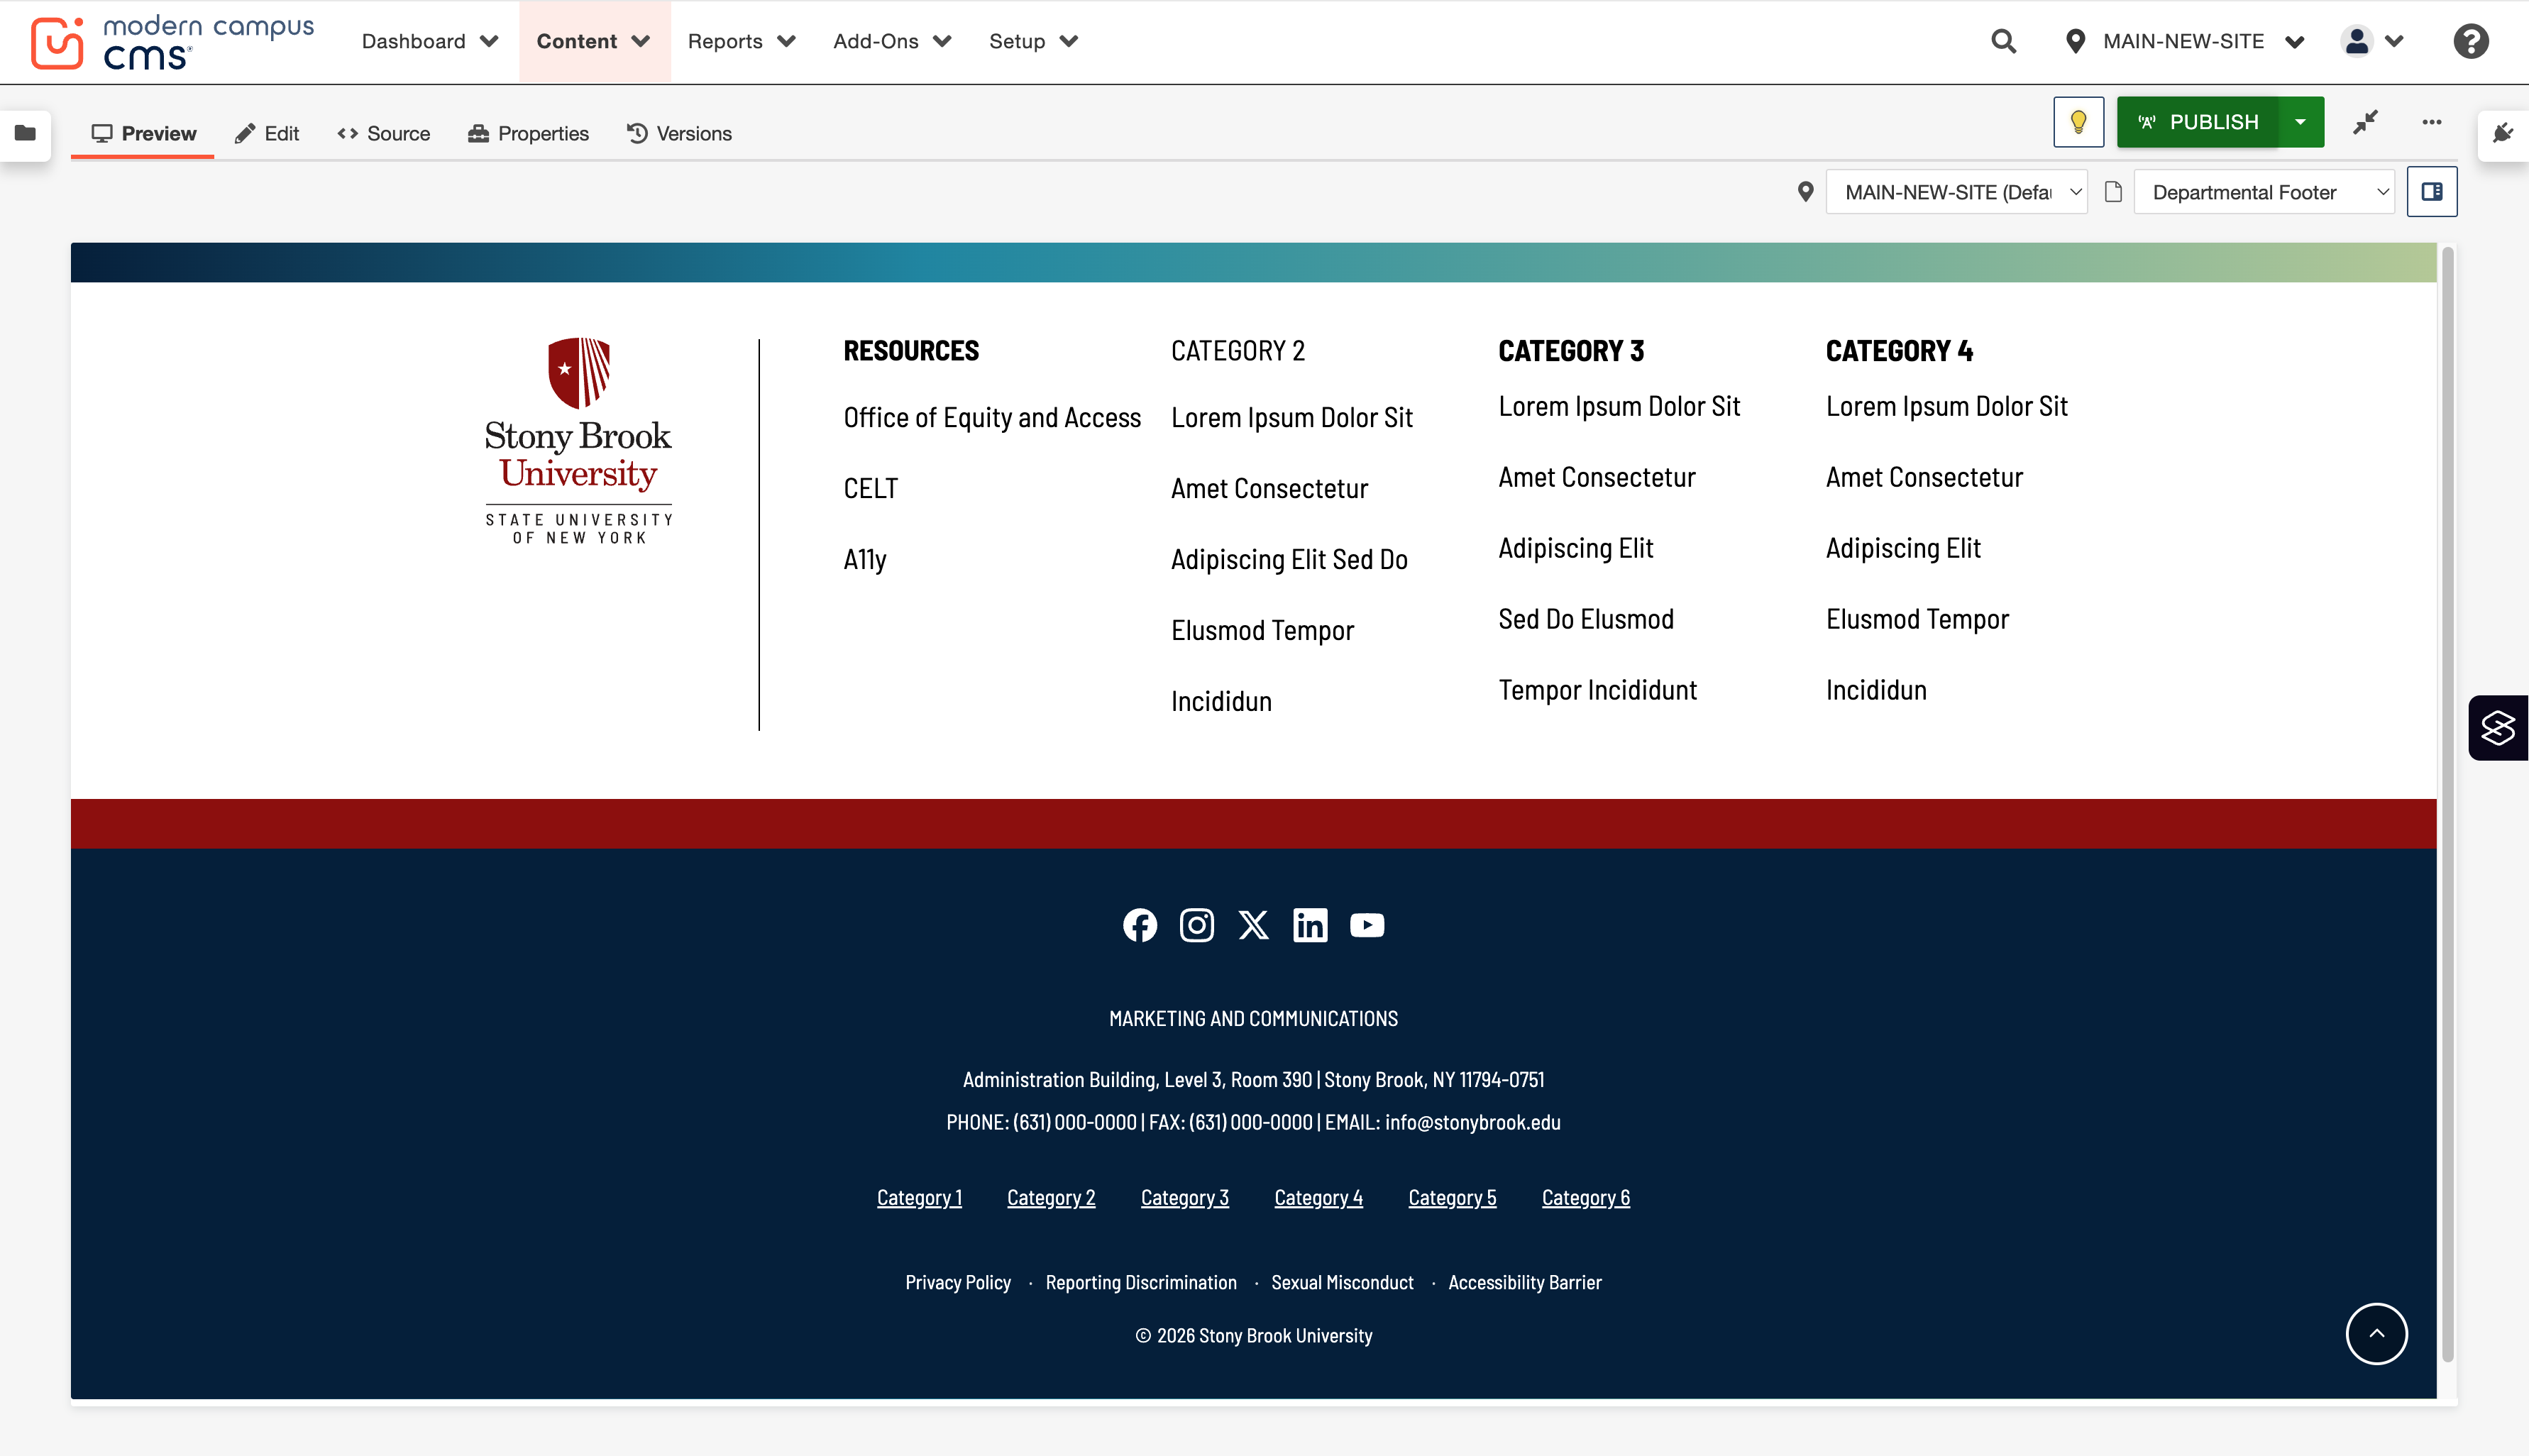Expand the Content menu
The image size is (2529, 1456).
594,41
